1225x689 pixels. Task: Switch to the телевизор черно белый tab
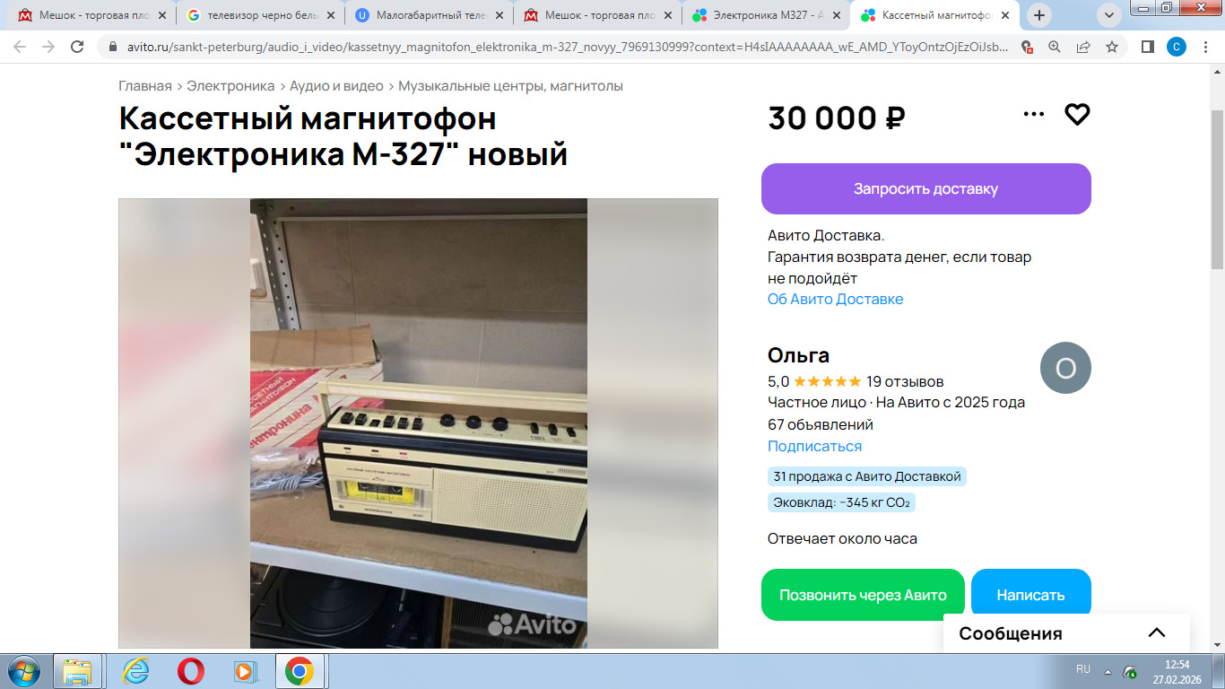pos(261,14)
